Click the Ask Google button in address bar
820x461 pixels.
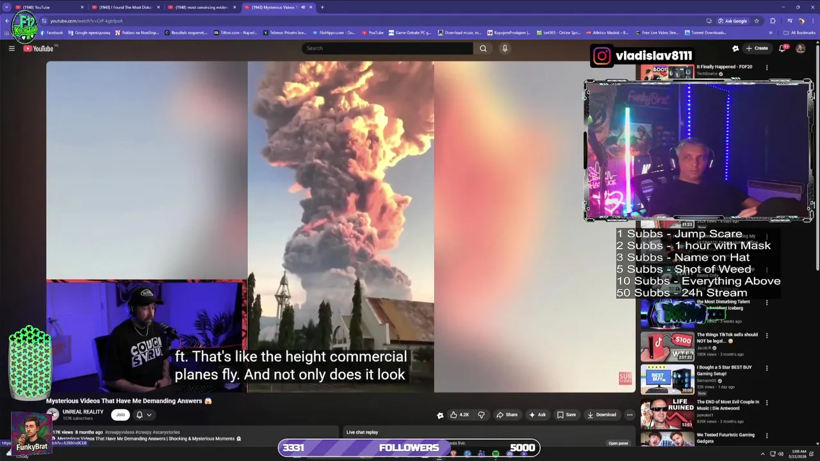732,20
